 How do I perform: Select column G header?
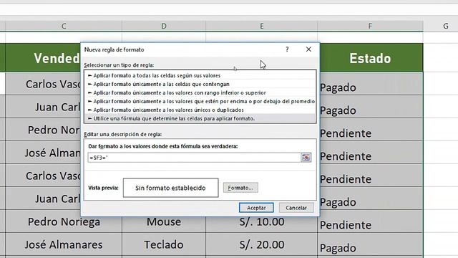coord(445,26)
